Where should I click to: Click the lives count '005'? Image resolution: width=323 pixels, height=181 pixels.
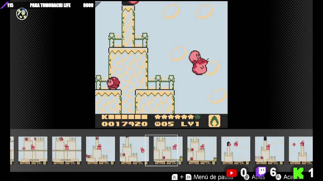tap(164, 124)
